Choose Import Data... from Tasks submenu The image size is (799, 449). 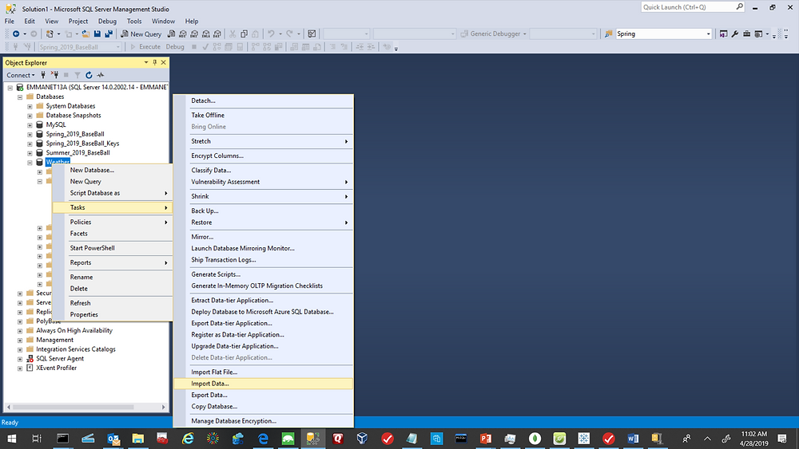point(264,384)
